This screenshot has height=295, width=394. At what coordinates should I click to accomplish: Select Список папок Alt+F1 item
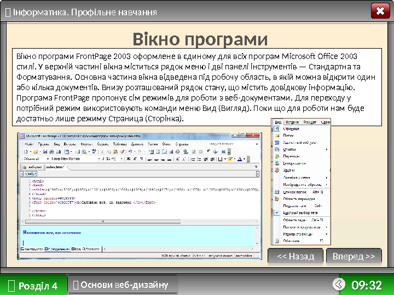tap(301, 192)
